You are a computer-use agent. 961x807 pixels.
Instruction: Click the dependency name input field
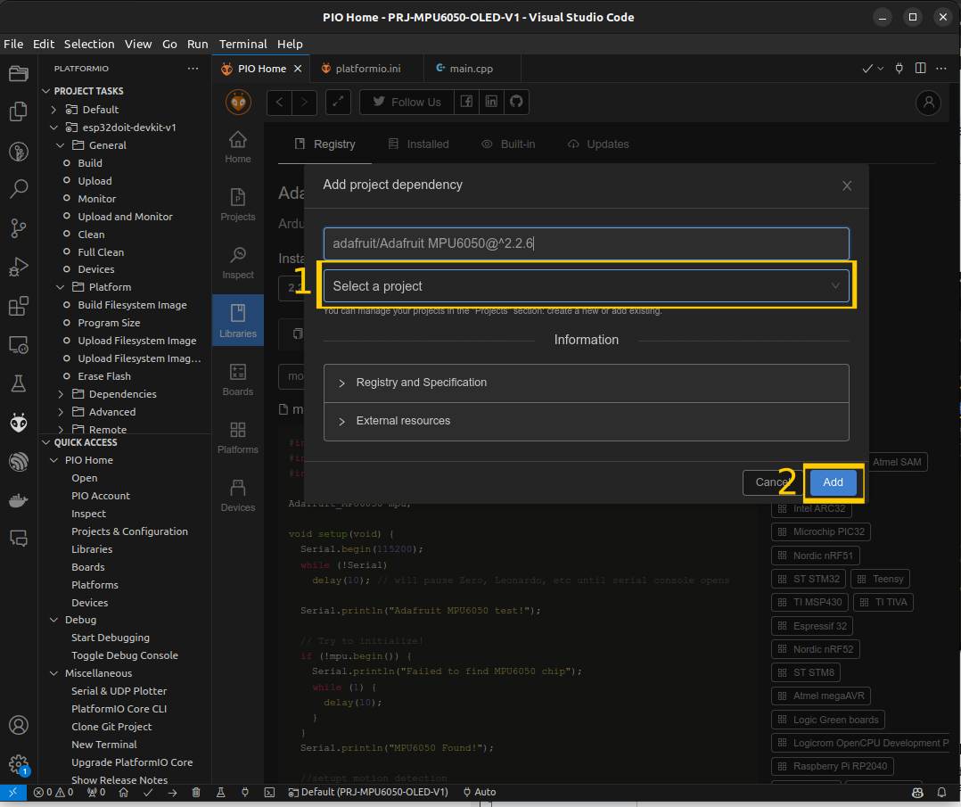click(x=586, y=243)
